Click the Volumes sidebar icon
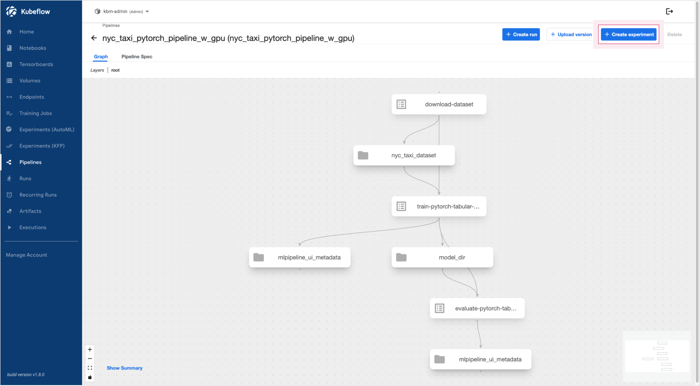This screenshot has width=700, height=386. 9,81
